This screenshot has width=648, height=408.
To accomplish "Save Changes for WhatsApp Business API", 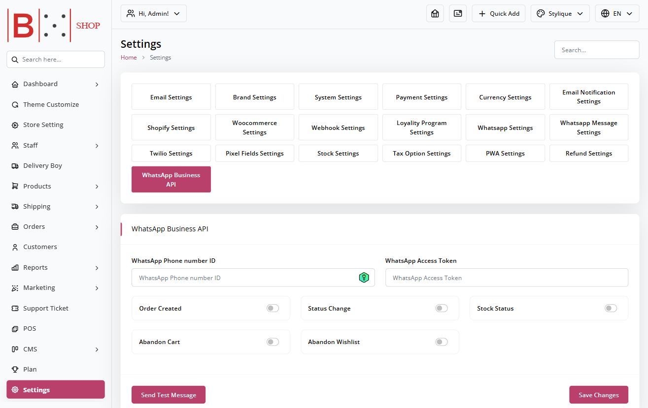I will click(598, 394).
